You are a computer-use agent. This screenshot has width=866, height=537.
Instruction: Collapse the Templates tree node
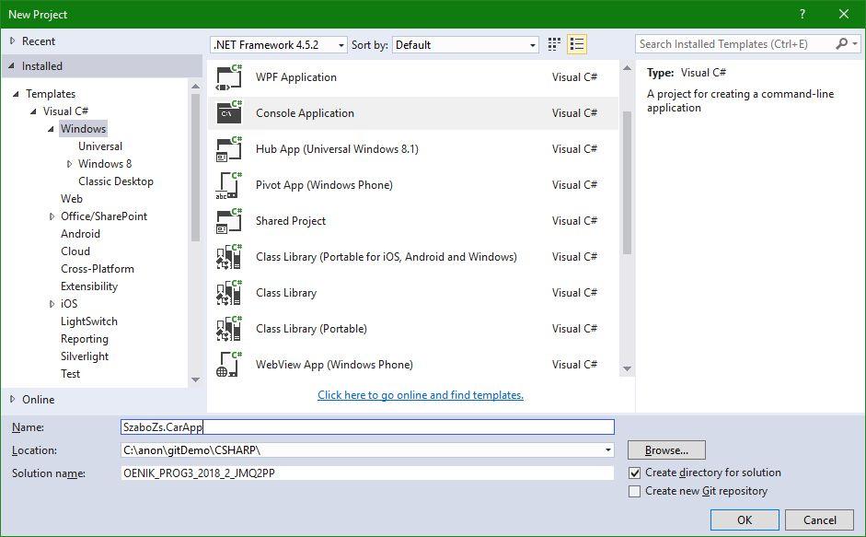tap(16, 94)
